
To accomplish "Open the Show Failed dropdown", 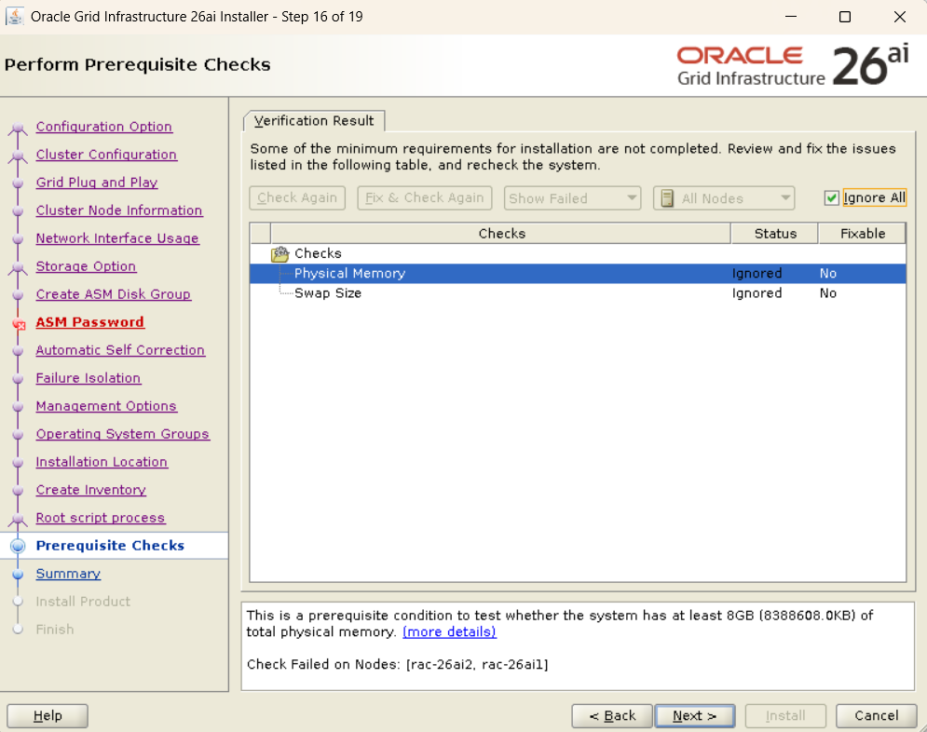I will (x=573, y=198).
